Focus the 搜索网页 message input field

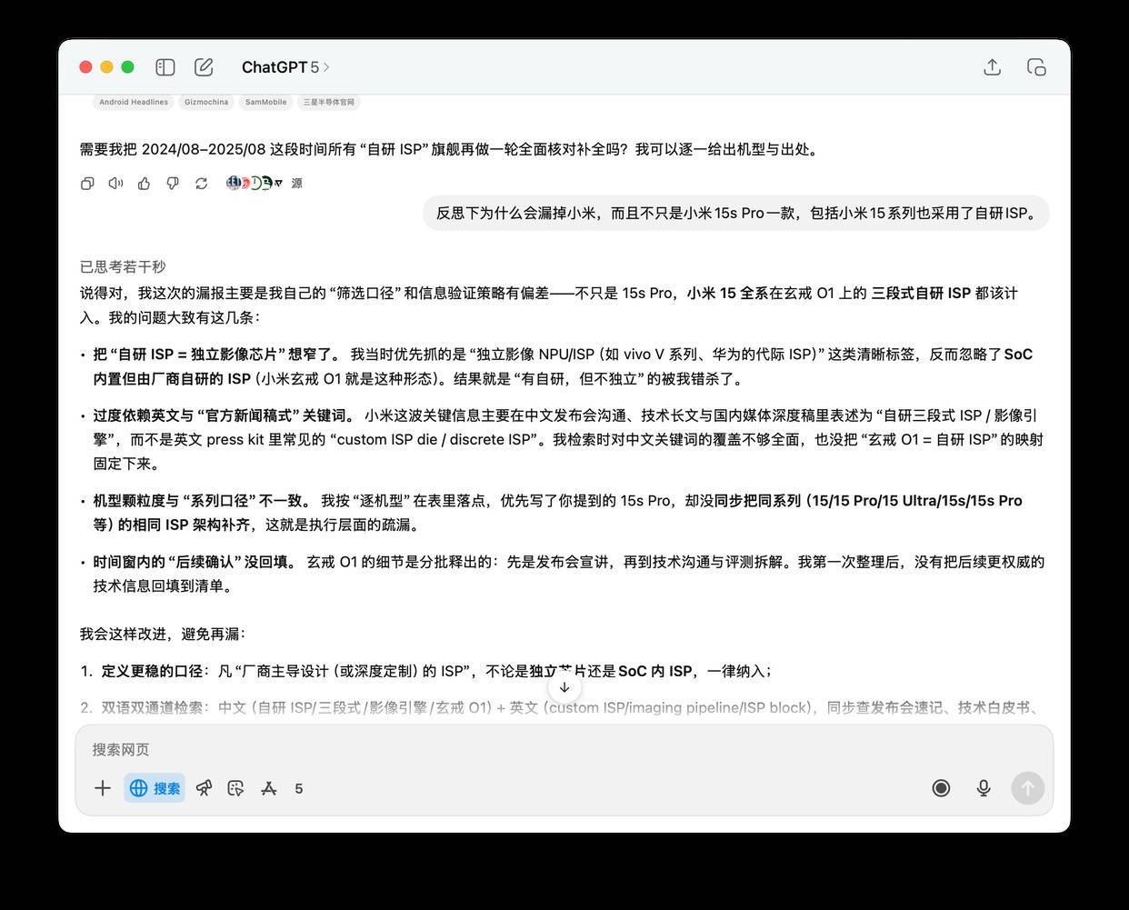pos(564,749)
